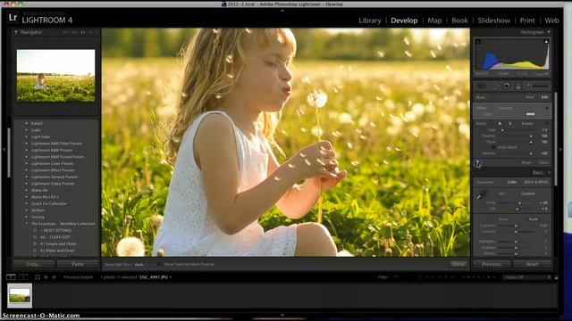Select the Red Eye Correction tool icon
This screenshot has width=572, height=321.
(507, 86)
